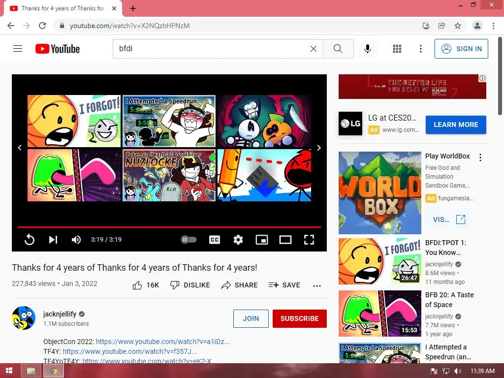Open more actions ellipsis below video
Screen dimensions: 504x378
[x=317, y=286]
